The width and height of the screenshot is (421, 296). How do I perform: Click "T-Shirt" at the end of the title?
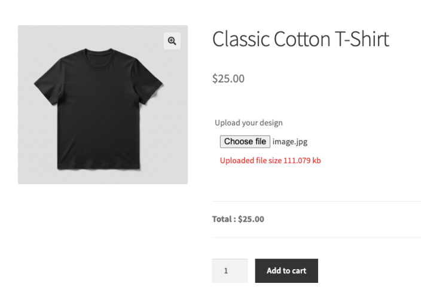tap(362, 39)
